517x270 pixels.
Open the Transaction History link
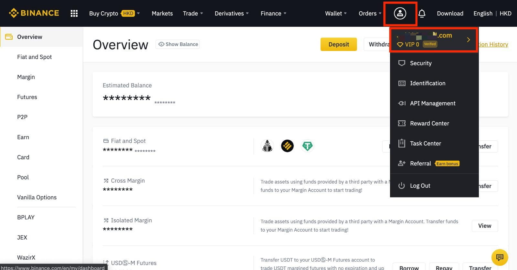pos(493,45)
